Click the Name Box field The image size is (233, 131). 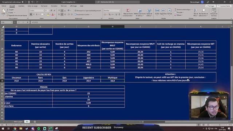7,22
